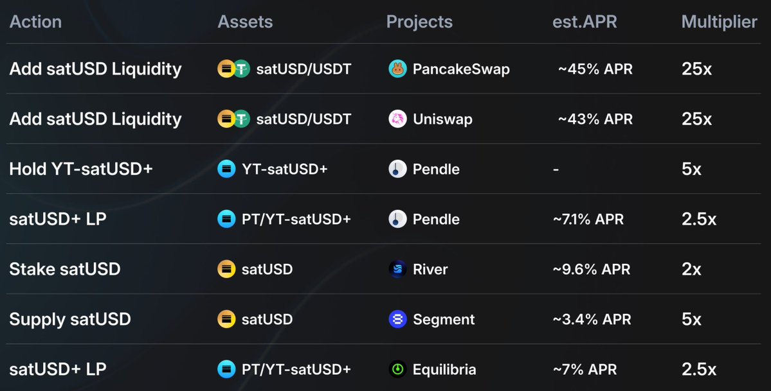The image size is (771, 391).
Task: Click the Uniswap unicorn icon
Action: click(398, 119)
